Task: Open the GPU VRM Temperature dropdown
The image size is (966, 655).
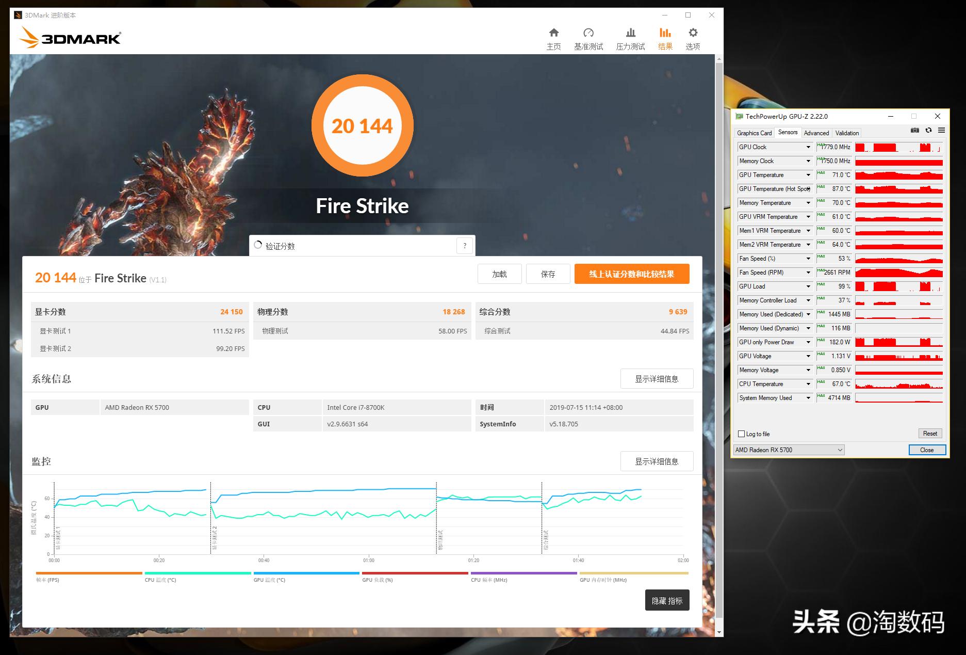Action: 808,217
